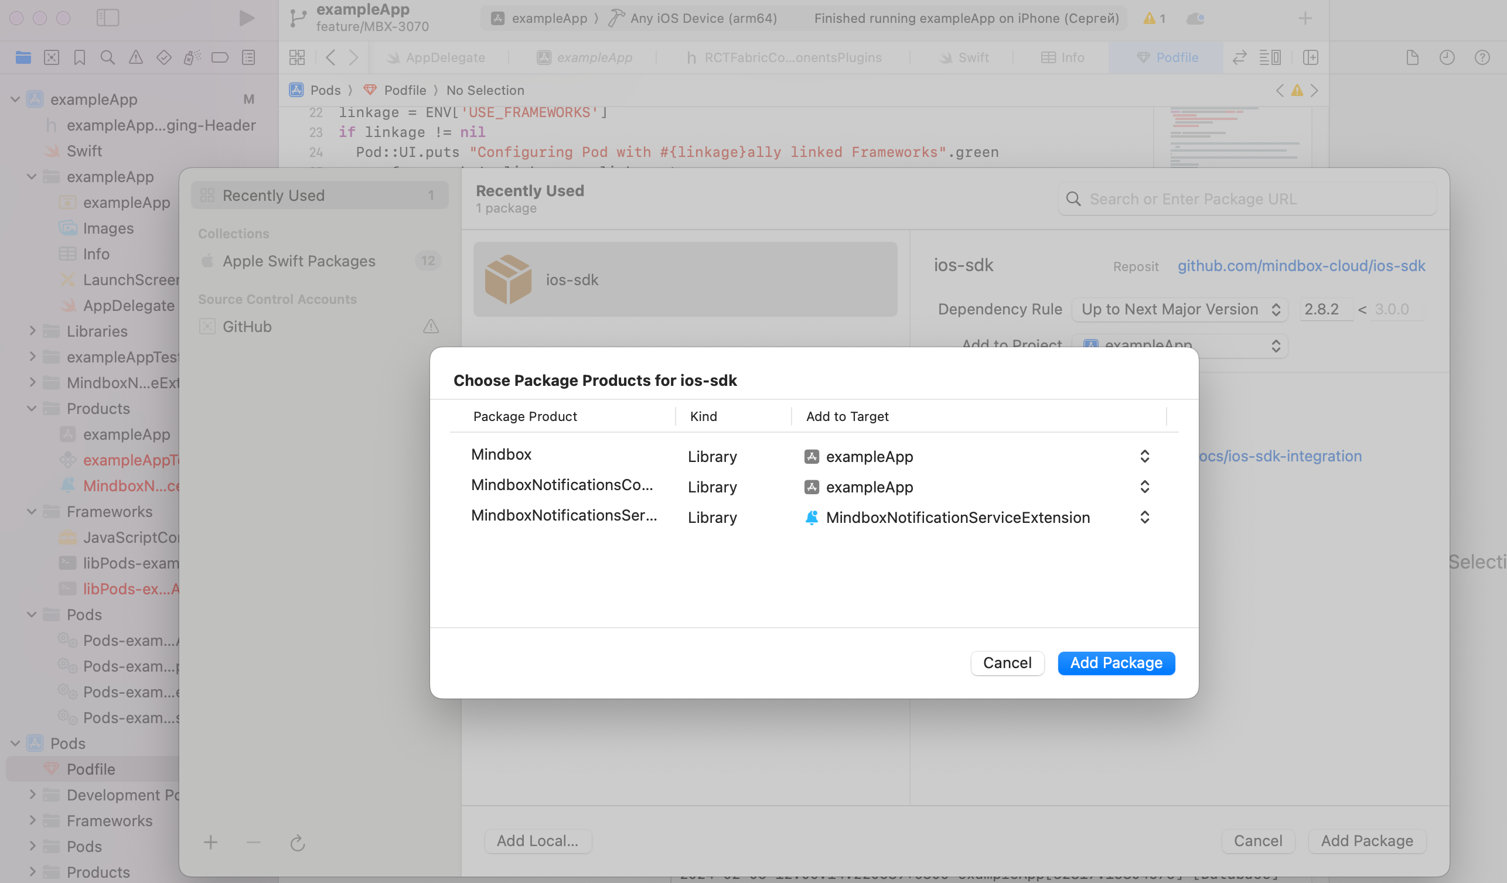Open the github.com/mindbox-cloud/ios-sdk link
The width and height of the screenshot is (1507, 883).
click(x=1301, y=266)
